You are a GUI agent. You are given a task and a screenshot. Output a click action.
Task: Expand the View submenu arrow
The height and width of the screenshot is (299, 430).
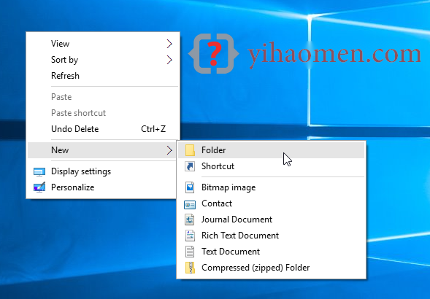tap(169, 44)
